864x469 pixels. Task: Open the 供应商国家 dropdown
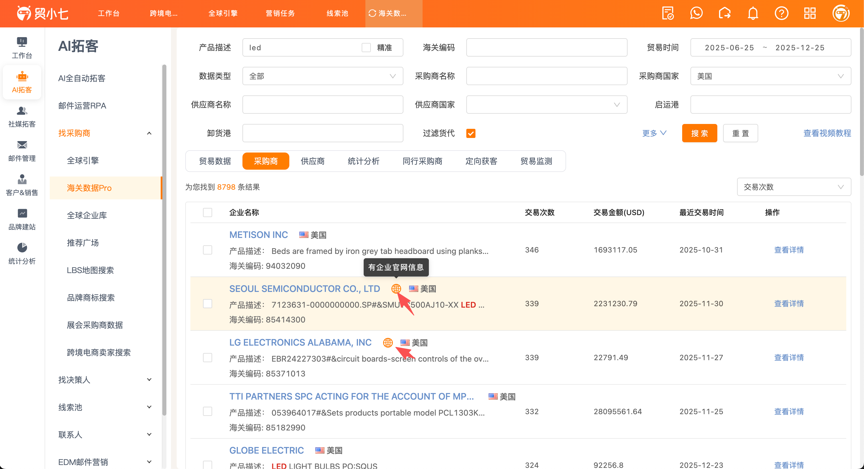[546, 105]
